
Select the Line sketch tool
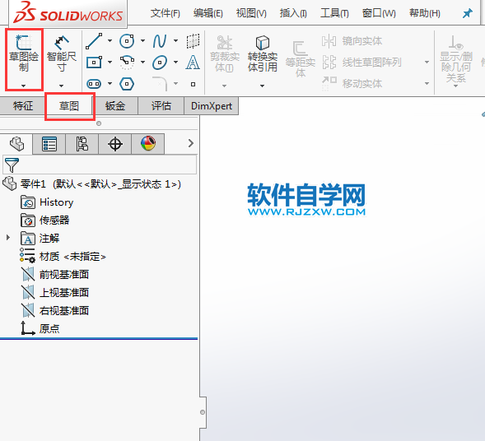coord(94,41)
